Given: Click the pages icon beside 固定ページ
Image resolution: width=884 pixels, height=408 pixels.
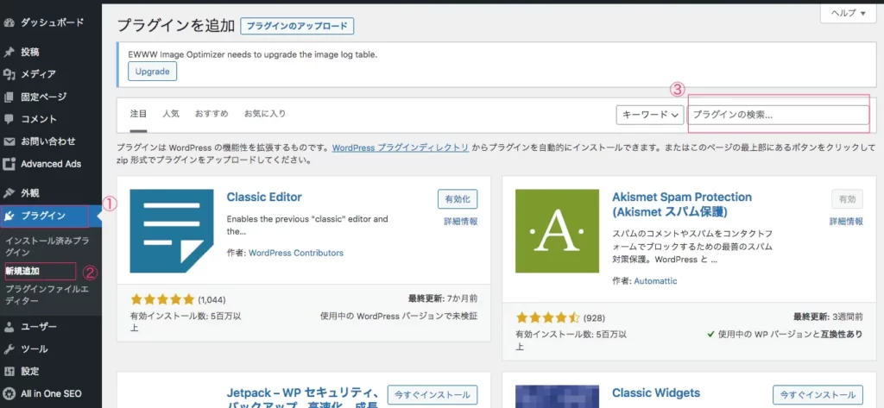Looking at the screenshot, I should click(x=9, y=97).
